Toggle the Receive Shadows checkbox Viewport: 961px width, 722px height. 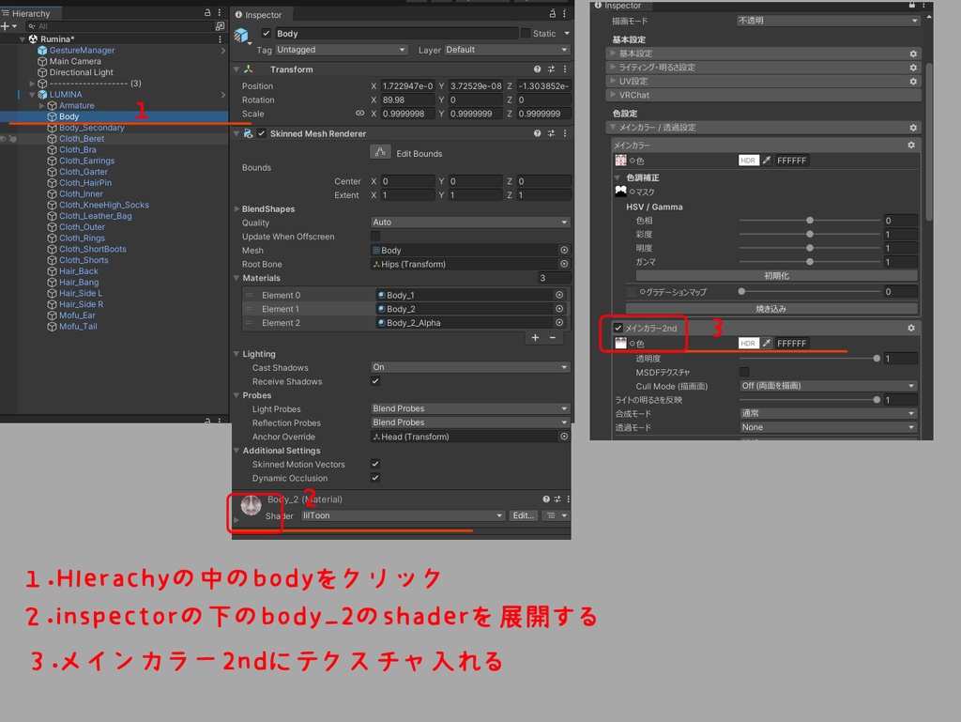click(375, 381)
